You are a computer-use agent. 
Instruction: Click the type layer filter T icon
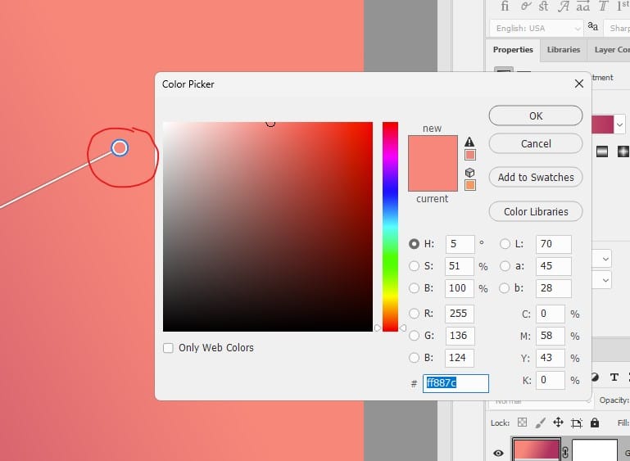(x=614, y=377)
